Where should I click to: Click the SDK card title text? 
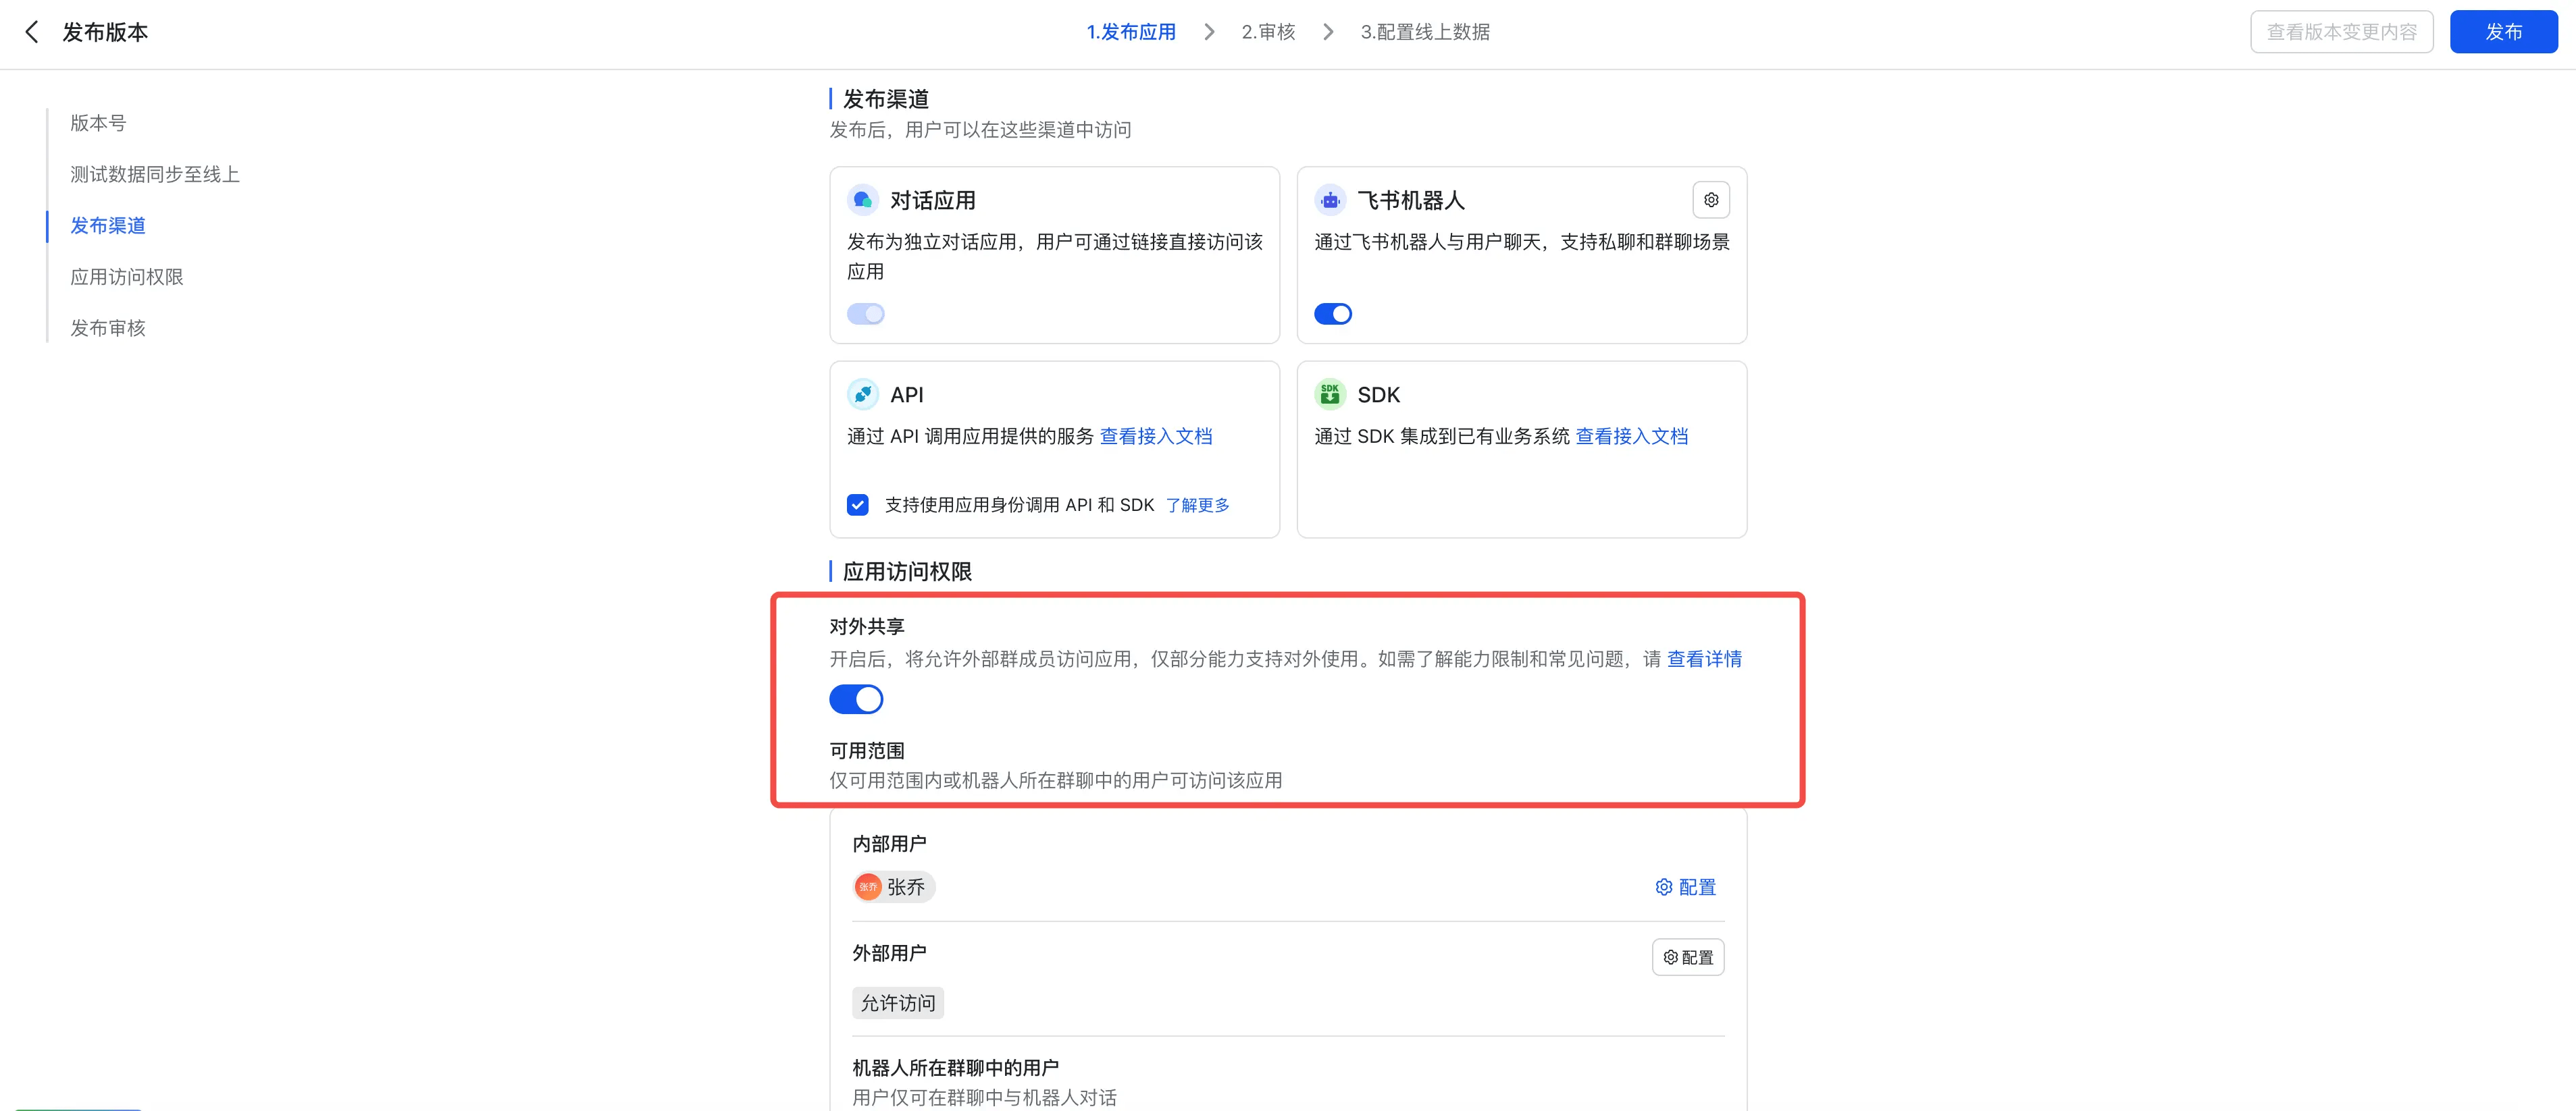(1379, 395)
